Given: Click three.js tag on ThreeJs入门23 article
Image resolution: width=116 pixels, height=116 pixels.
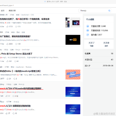Looking at the screenshot, I should pos(16,102).
